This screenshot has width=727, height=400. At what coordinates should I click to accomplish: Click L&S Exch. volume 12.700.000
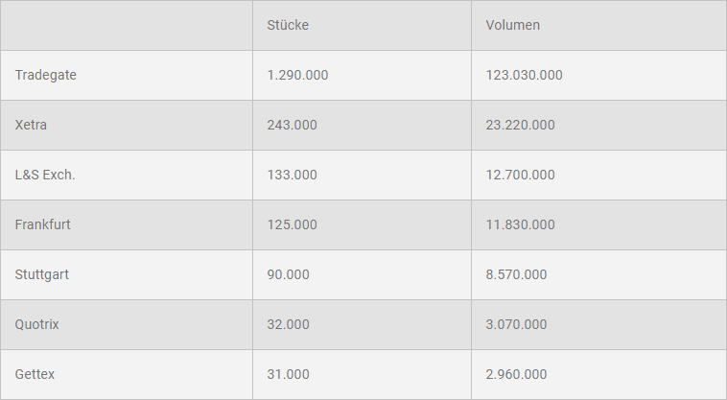pos(521,175)
